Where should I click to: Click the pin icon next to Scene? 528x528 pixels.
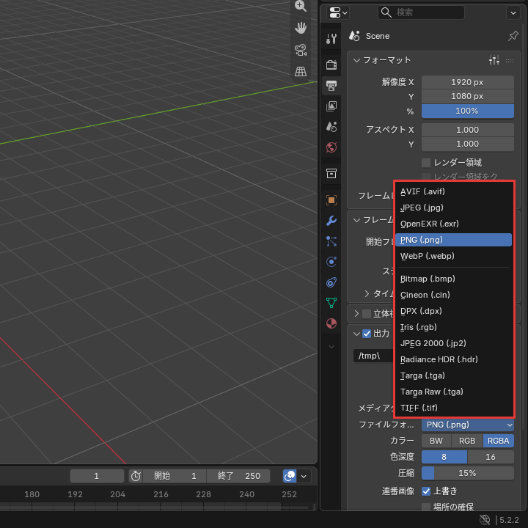coord(513,36)
